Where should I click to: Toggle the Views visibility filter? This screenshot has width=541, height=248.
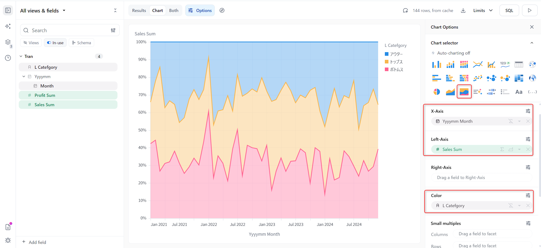(31, 43)
